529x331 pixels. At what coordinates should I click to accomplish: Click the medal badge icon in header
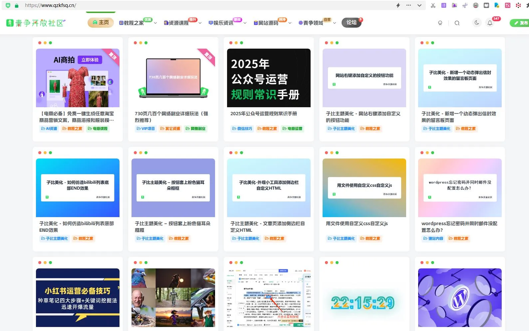440,23
